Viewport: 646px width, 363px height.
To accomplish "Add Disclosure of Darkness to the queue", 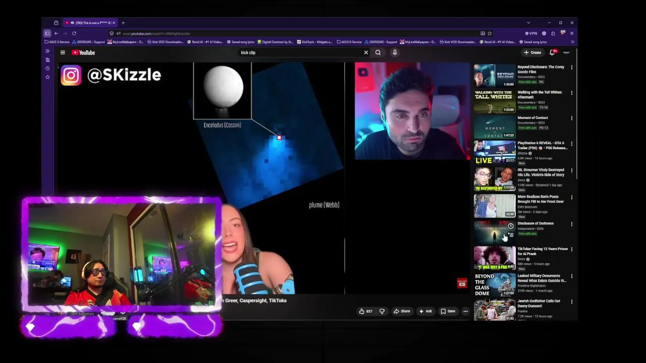I will click(x=511, y=235).
